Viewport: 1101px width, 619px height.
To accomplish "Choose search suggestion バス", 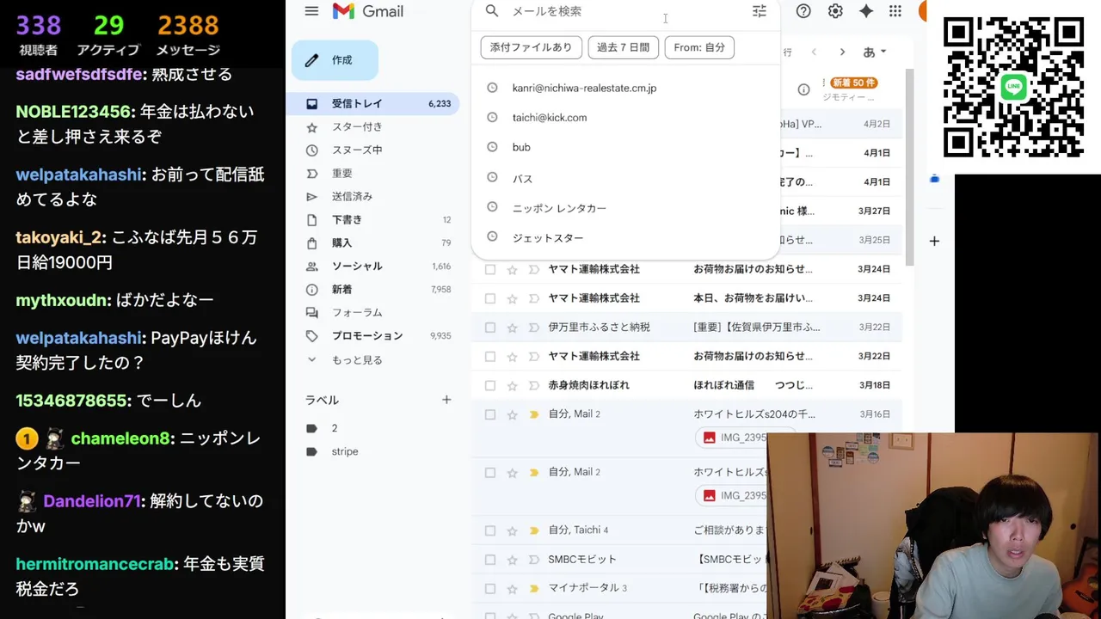I will pyautogui.click(x=625, y=178).
